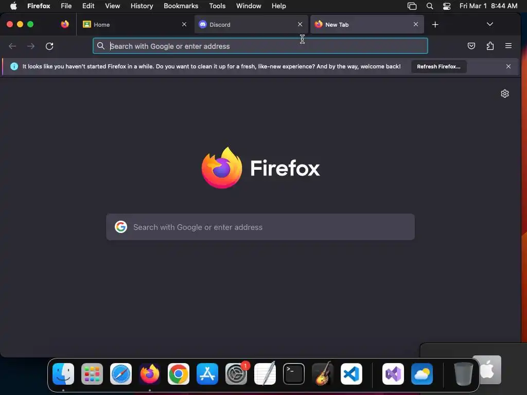Launch Visual Studio Code from the Dock
The image size is (527, 395).
(351, 373)
